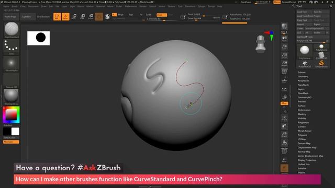335x188 pixels.
Task: Select the SimpleBrush tool thumbnail
Action: pyautogui.click(x=321, y=64)
